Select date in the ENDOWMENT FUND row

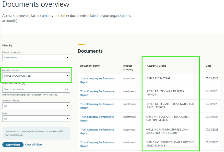click(x=212, y=91)
